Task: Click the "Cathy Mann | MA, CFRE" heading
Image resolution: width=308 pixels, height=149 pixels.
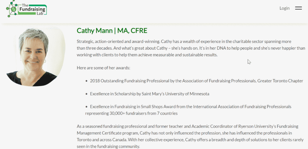Action: (x=112, y=31)
